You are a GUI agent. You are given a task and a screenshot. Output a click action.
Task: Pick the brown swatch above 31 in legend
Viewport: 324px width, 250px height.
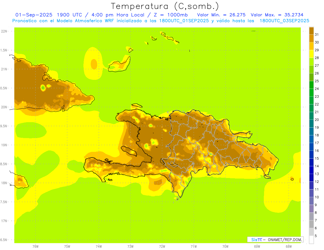click(x=311, y=31)
